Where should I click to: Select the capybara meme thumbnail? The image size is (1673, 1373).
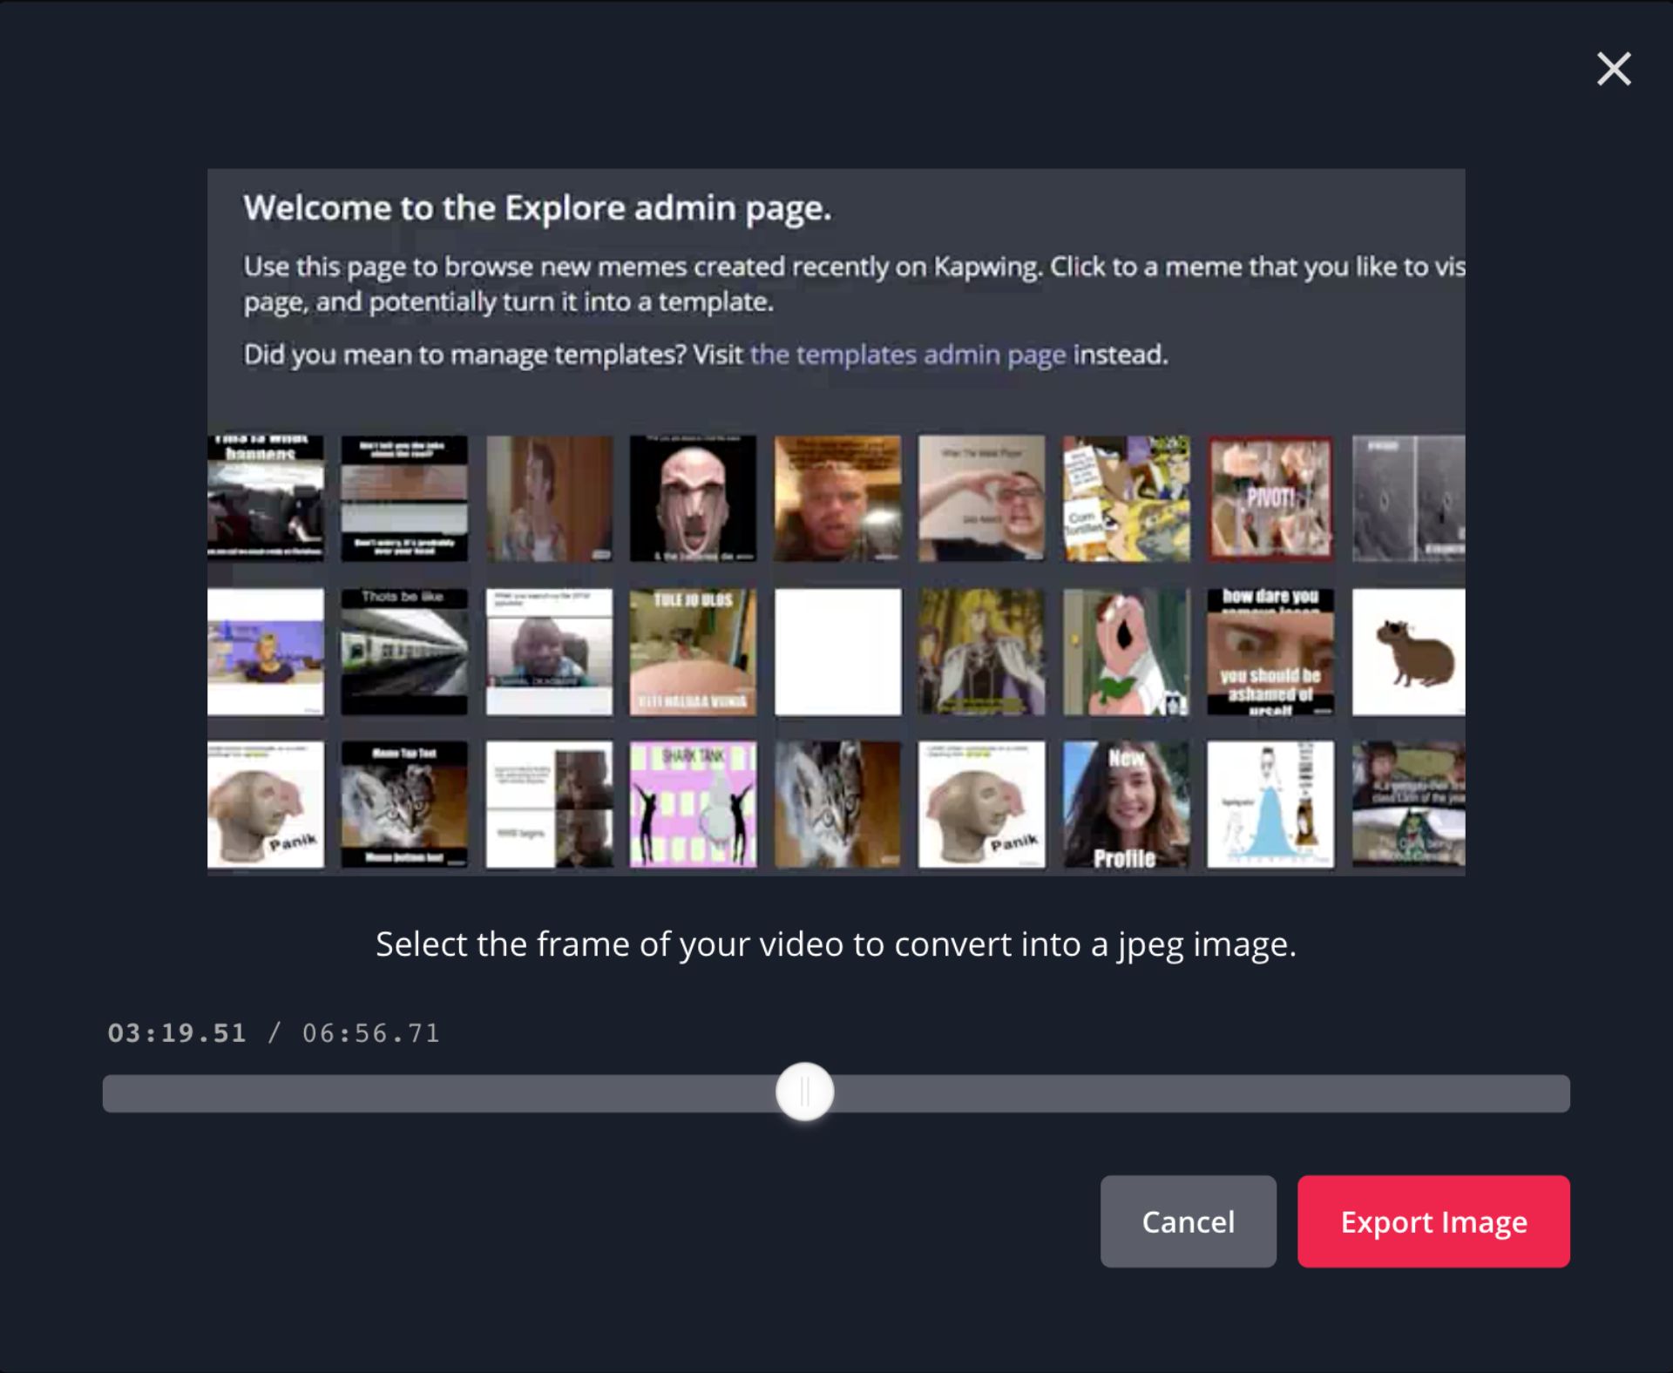(1408, 652)
